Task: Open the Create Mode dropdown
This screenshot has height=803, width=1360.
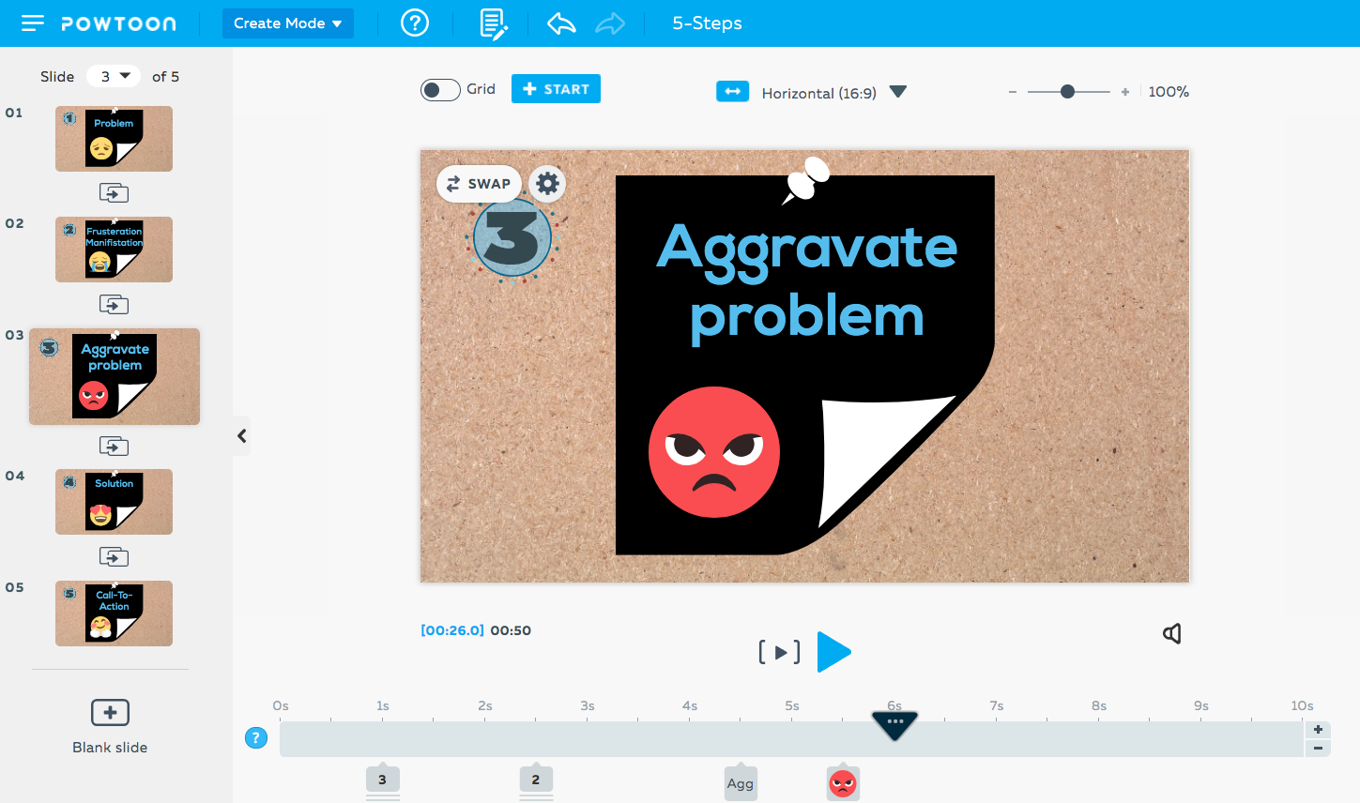Action: [x=287, y=23]
